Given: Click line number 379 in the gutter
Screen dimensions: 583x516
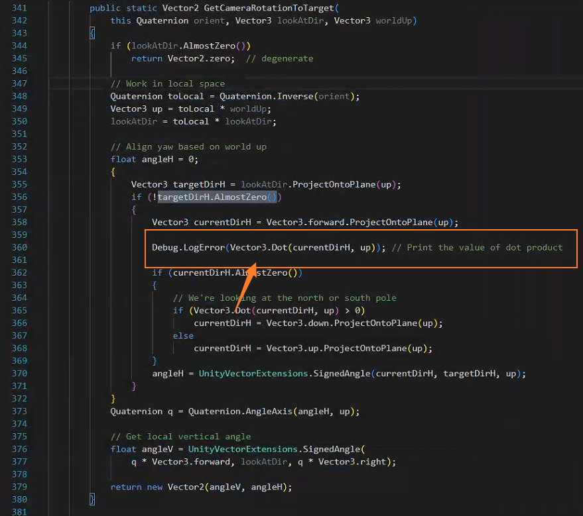Looking at the screenshot, I should coord(19,486).
